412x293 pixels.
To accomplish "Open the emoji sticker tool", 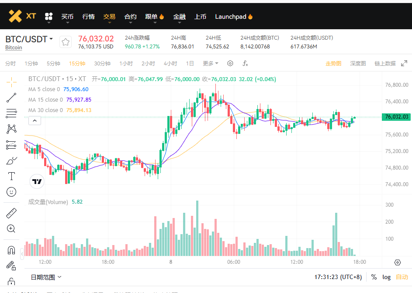I will click(x=11, y=192).
